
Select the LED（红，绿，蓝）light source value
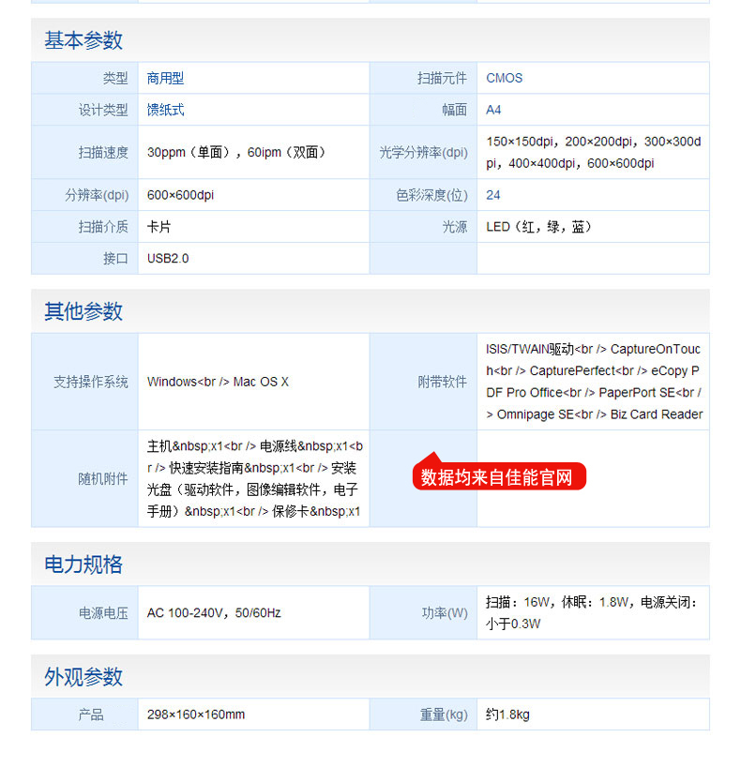pyautogui.click(x=539, y=227)
